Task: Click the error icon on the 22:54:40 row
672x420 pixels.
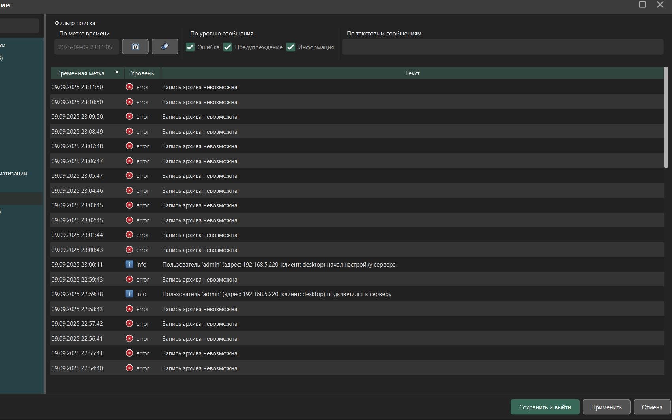Action: point(129,368)
